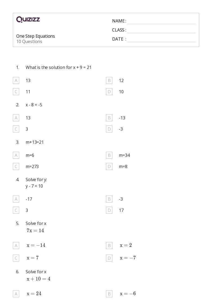Mark option D answer 10
Image resolution: width=212 pixels, height=300 pixels.
(109, 92)
